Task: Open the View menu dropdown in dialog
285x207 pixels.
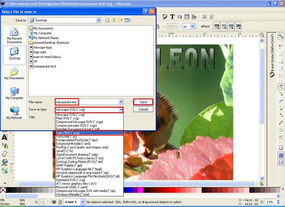Action: (x=128, y=21)
